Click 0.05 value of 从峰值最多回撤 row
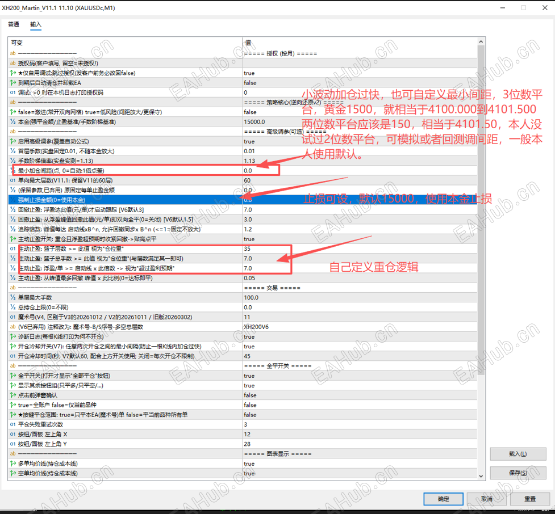The height and width of the screenshot is (514, 555). [249, 278]
